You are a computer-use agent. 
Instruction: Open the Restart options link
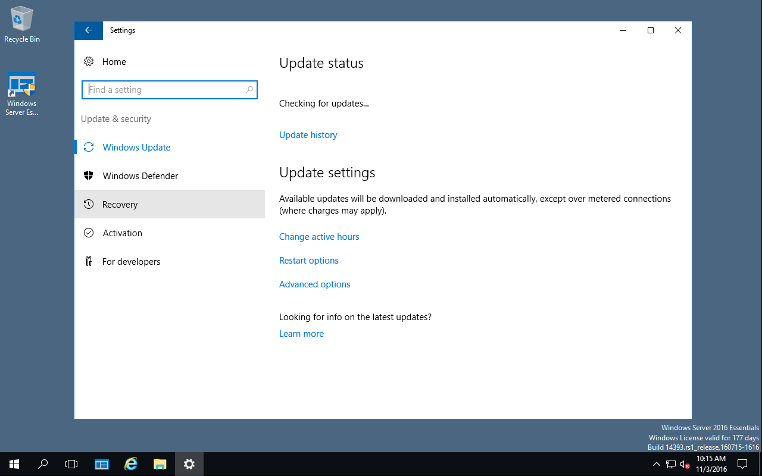coord(309,261)
